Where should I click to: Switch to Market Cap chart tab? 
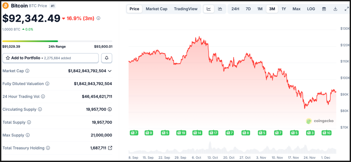tap(157, 9)
